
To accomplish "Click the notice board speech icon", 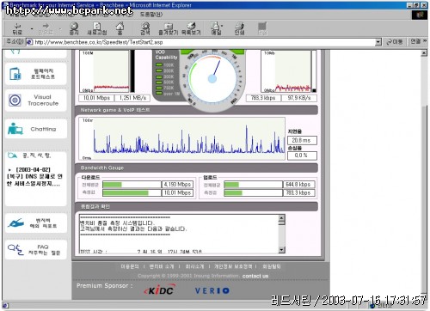I will click(12, 155).
